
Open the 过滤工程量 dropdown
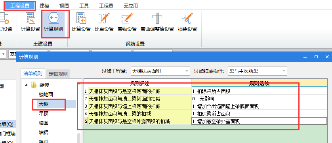(160, 71)
